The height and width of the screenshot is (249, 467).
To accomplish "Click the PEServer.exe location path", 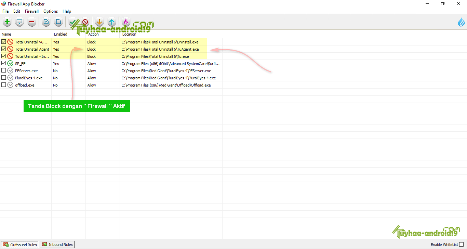I will click(166, 71).
